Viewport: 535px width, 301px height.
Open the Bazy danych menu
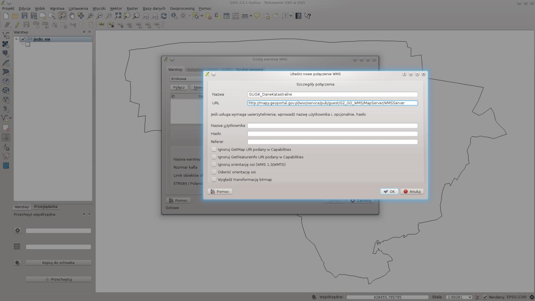(x=154, y=9)
